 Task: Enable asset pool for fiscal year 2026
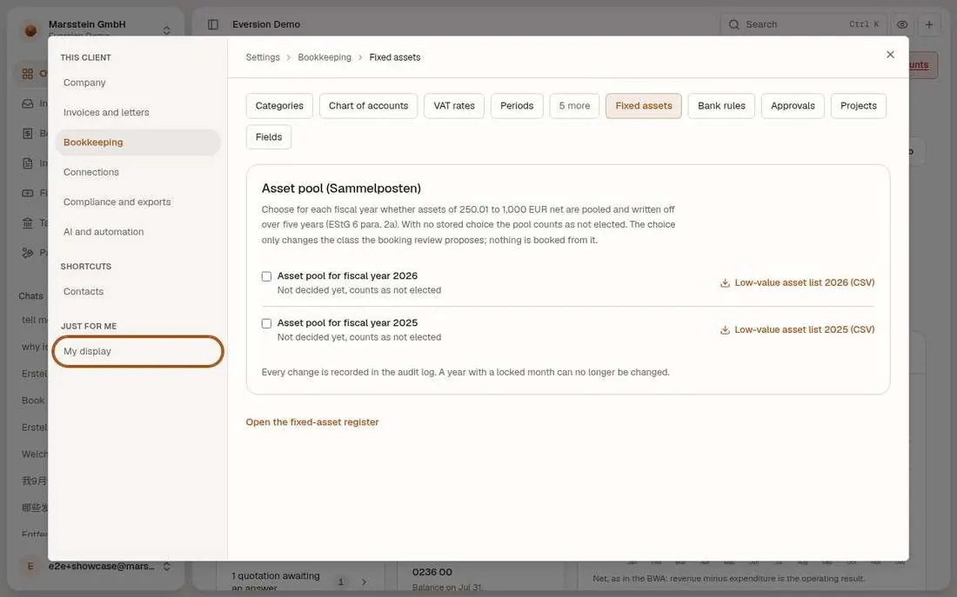(x=267, y=276)
